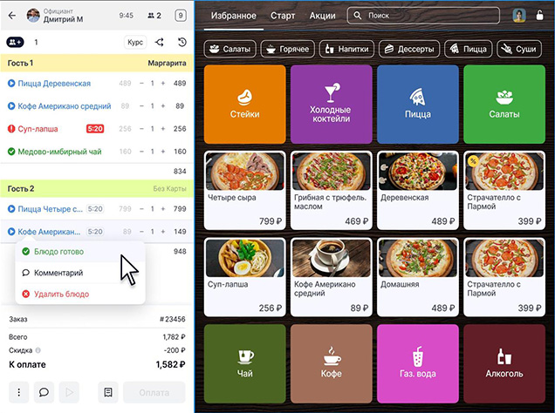Open the order history clock icon
This screenshot has width=555, height=413.
point(182,42)
